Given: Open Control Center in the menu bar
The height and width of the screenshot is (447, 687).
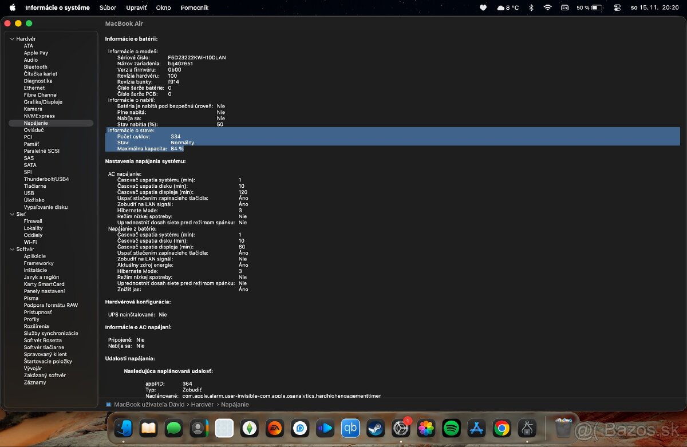Looking at the screenshot, I should pyautogui.click(x=617, y=8).
